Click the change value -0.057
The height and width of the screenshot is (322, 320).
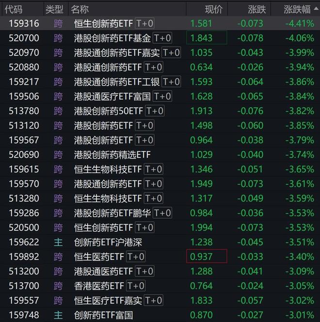(x=250, y=301)
